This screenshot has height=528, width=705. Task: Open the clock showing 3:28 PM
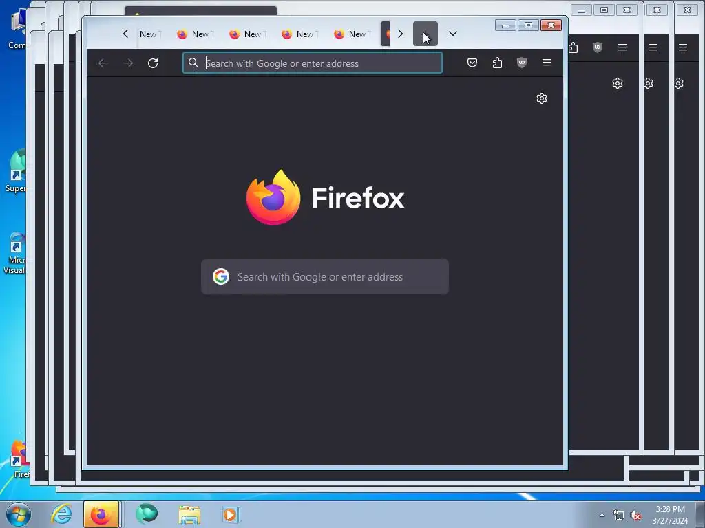click(670, 515)
